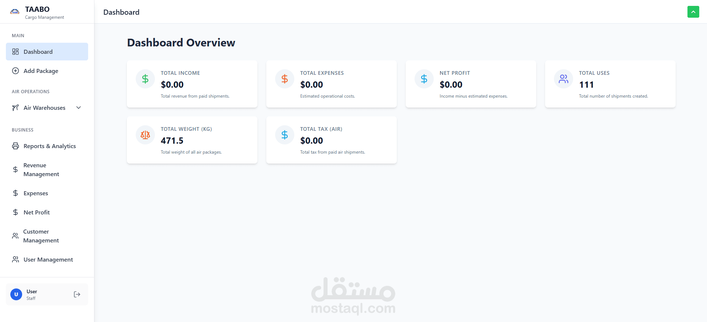Click the logout icon beside User
The image size is (707, 322).
pyautogui.click(x=77, y=294)
